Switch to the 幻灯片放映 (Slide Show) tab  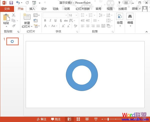83,9
